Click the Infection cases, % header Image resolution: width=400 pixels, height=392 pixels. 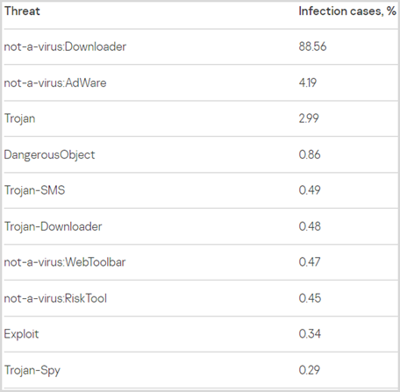(347, 11)
